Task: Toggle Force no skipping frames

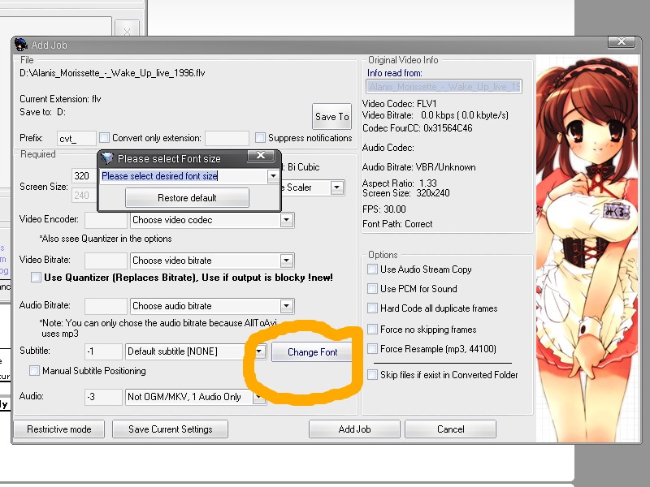Action: 372,330
